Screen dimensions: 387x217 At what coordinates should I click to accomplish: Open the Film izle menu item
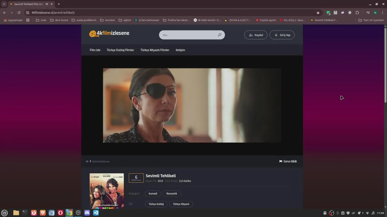coord(95,50)
